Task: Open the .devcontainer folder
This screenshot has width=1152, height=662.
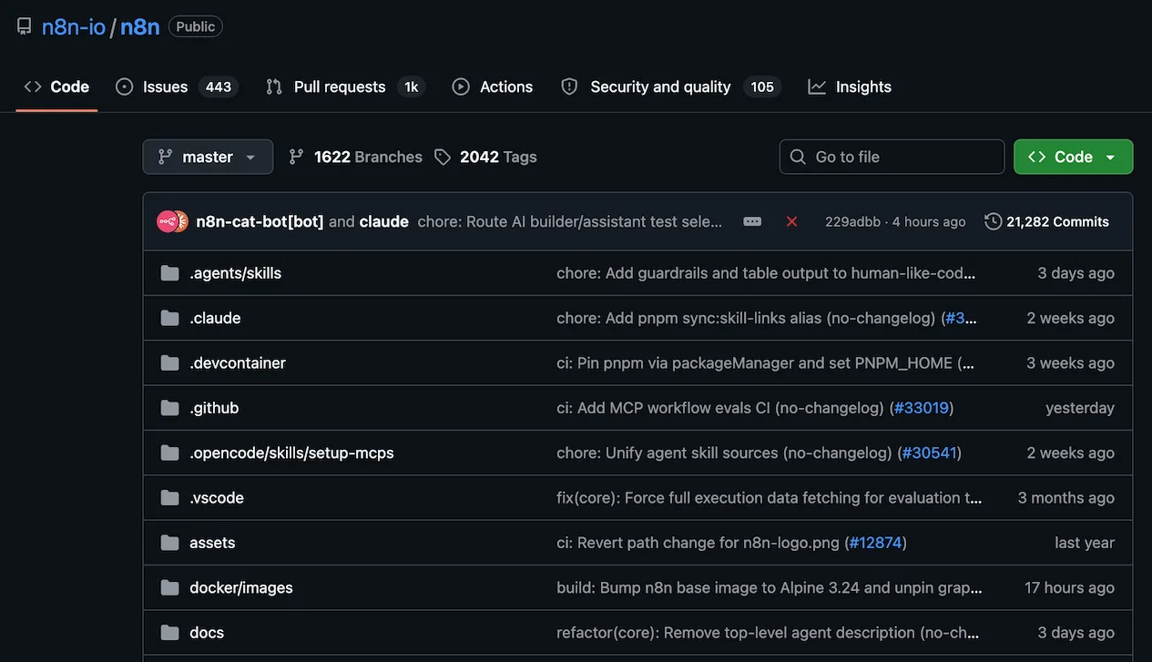Action: point(238,362)
